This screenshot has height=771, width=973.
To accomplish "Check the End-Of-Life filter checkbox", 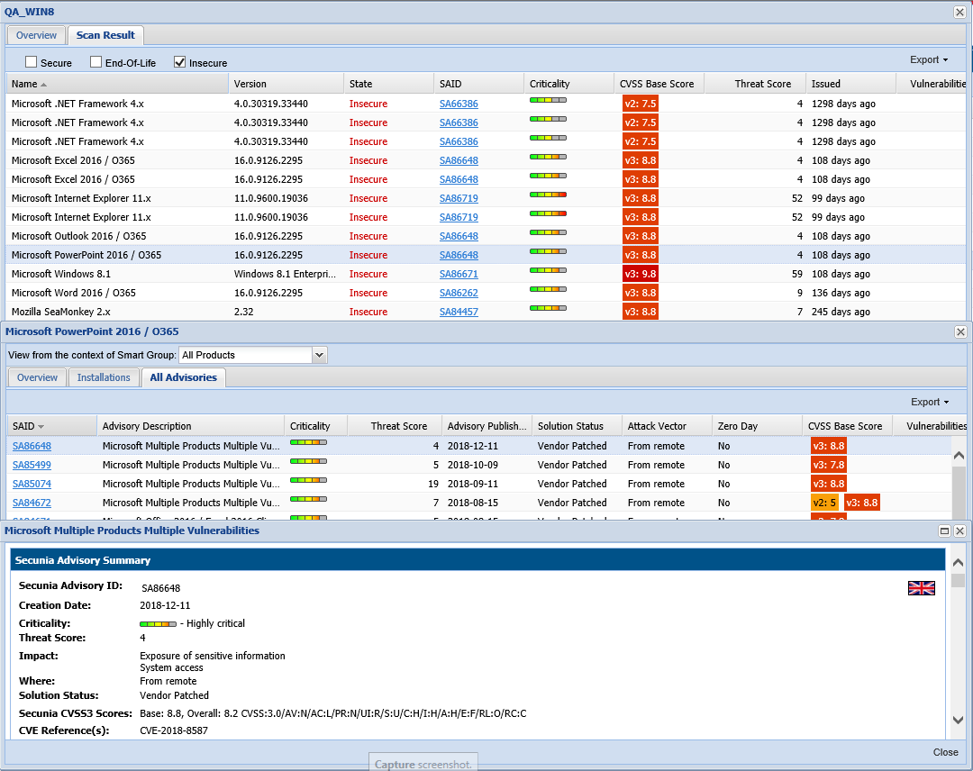I will (x=96, y=62).
